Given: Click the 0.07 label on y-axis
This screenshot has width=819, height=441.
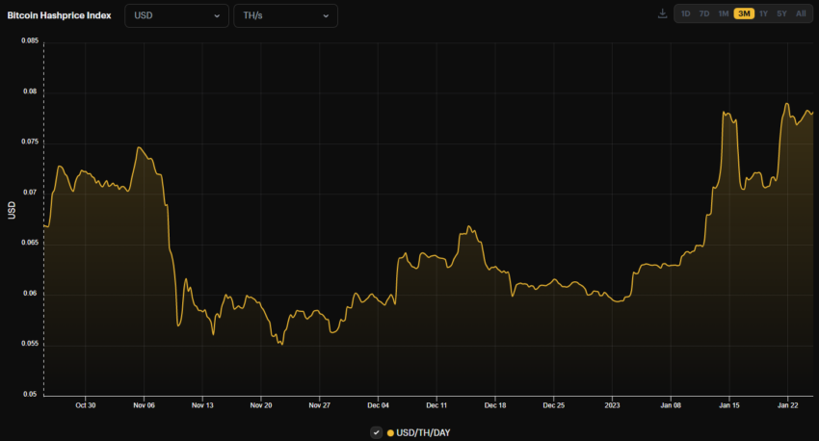Looking at the screenshot, I should pos(29,193).
